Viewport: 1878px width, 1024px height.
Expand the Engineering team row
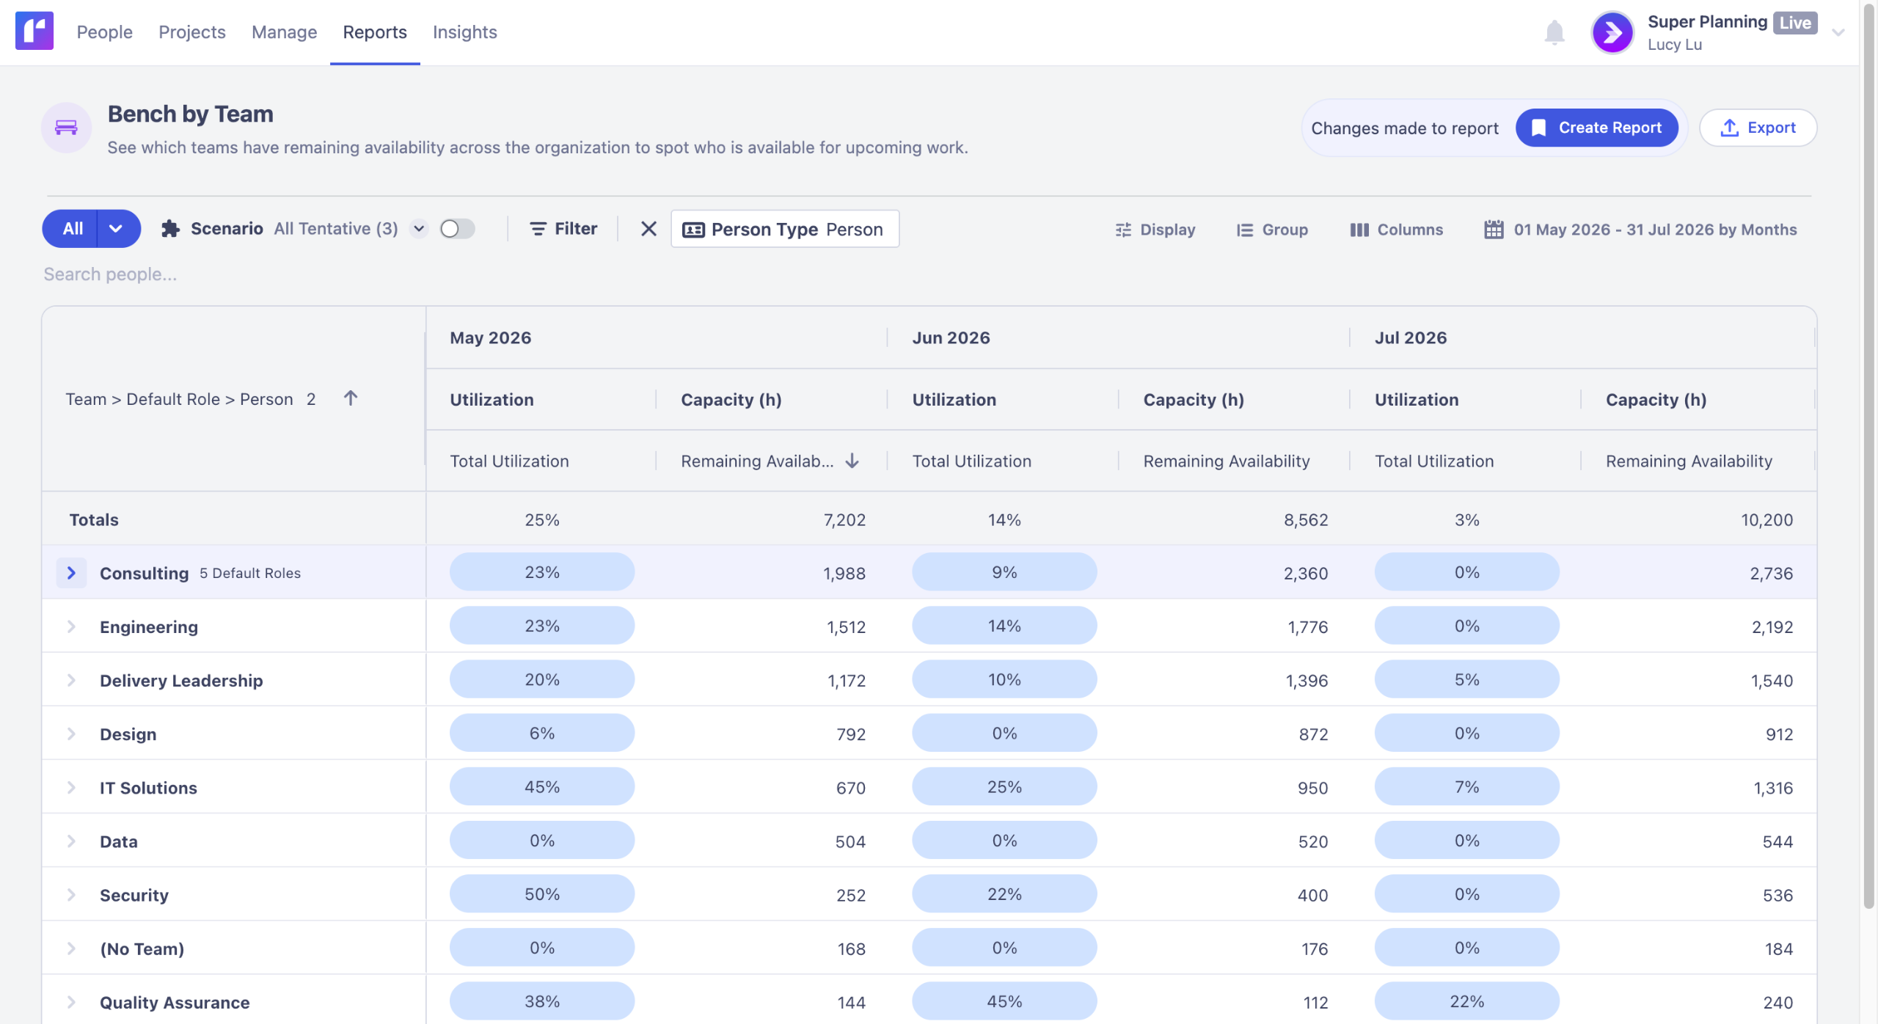(71, 626)
